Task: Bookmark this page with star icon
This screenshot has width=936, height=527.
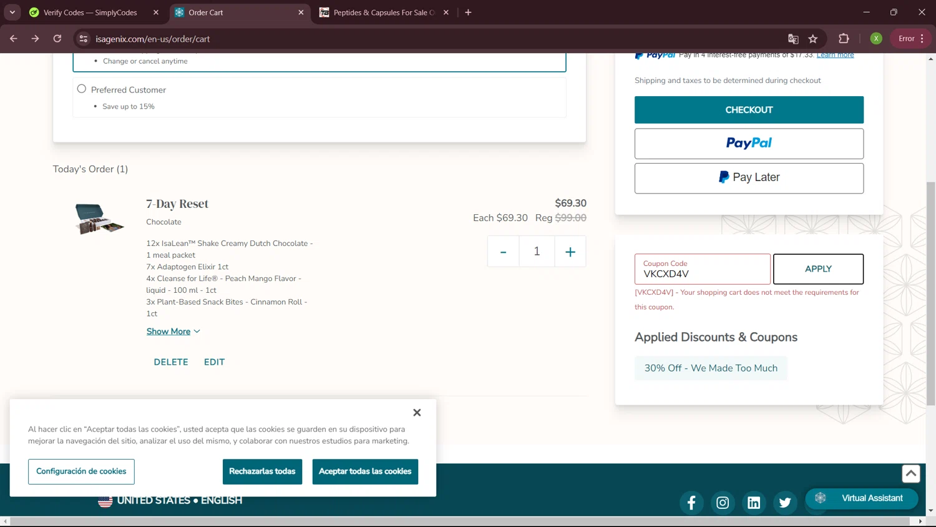Action: tap(813, 39)
